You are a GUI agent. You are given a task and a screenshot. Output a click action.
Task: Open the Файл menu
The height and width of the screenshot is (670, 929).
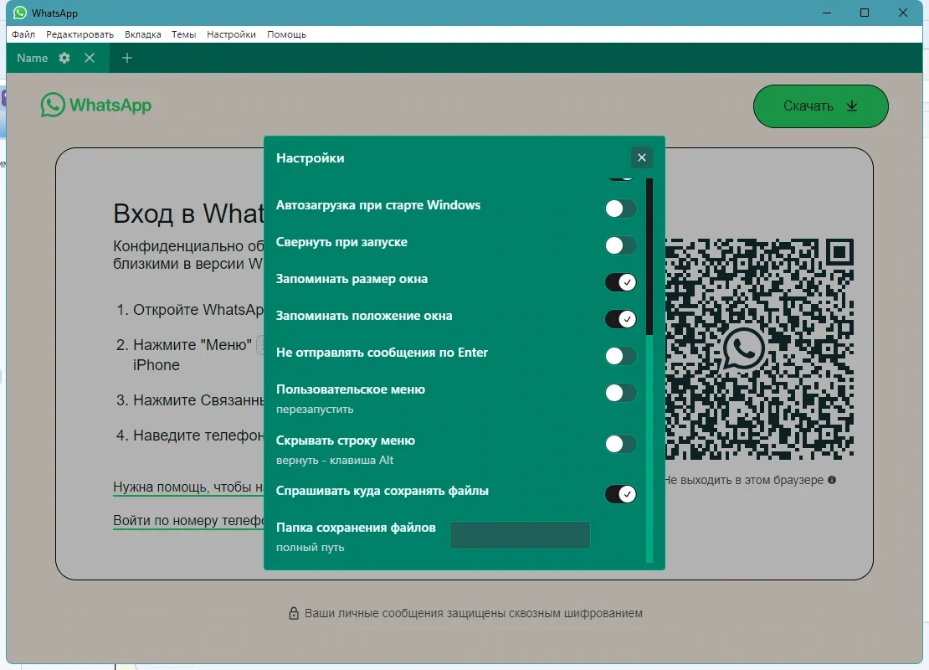point(23,34)
